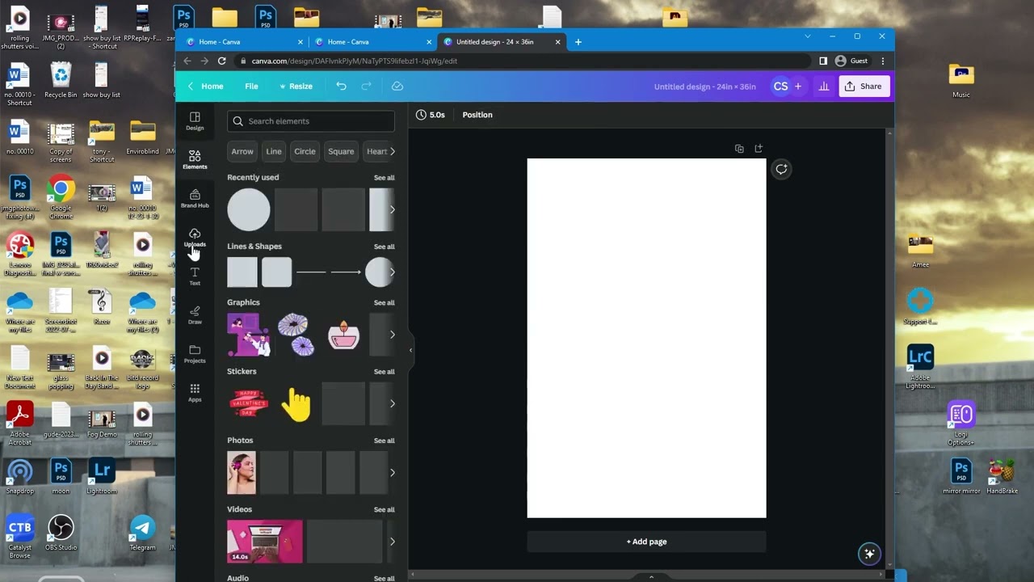
Task: Select the Elements sidebar tab
Action: pyautogui.click(x=195, y=159)
